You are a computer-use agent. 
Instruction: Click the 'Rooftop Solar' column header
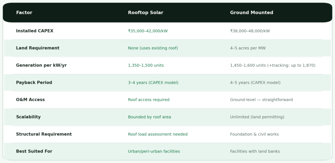(x=146, y=13)
